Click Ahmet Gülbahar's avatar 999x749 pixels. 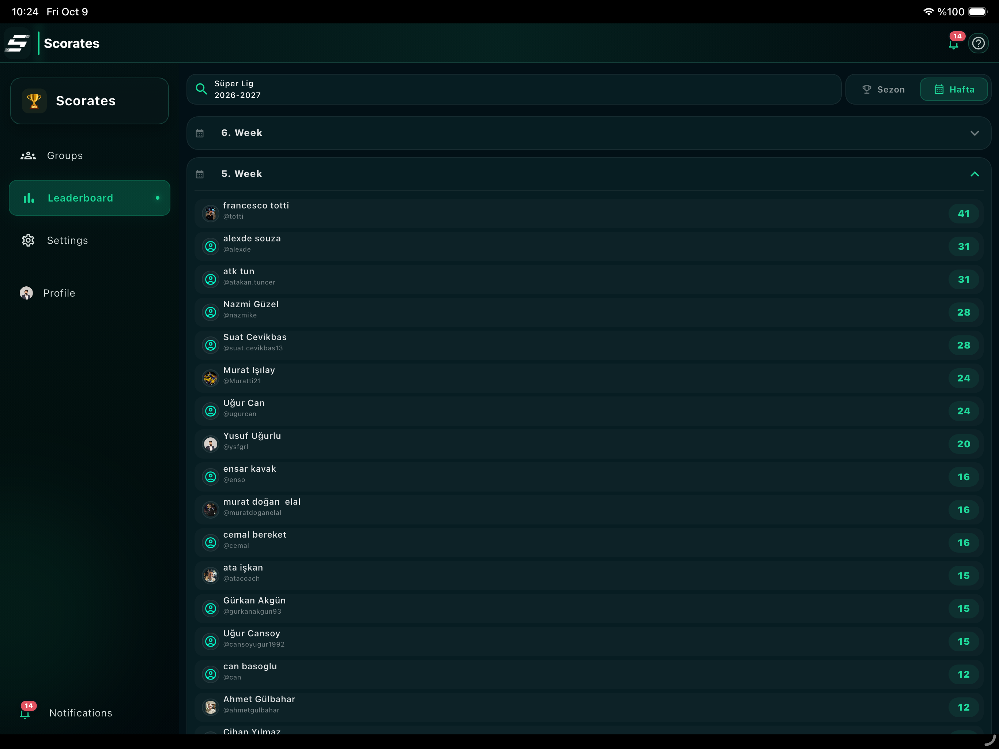click(211, 707)
